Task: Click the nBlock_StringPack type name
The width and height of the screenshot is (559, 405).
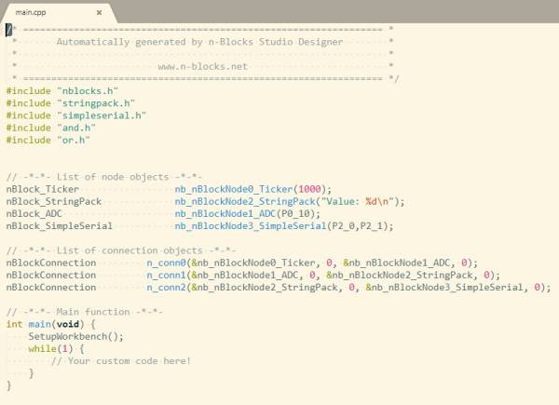Action: pos(54,201)
